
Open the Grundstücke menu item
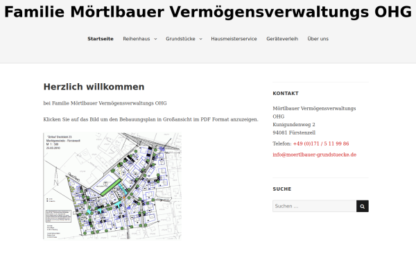click(x=180, y=39)
